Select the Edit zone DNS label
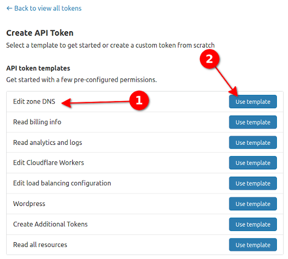The width and height of the screenshot is (288, 259). [x=34, y=102]
